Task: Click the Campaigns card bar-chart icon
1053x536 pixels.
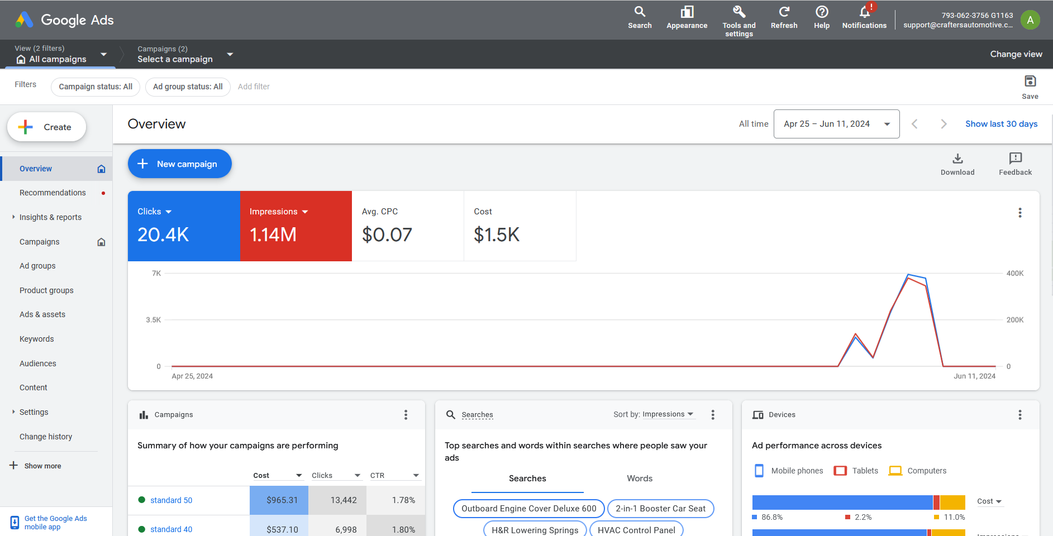Action: click(144, 415)
